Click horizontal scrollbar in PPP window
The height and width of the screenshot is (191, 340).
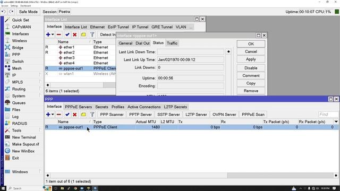(x=192, y=176)
